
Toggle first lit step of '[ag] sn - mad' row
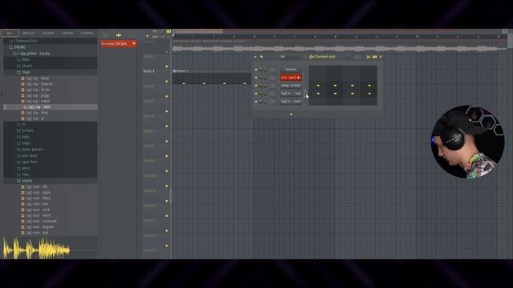coord(318,94)
